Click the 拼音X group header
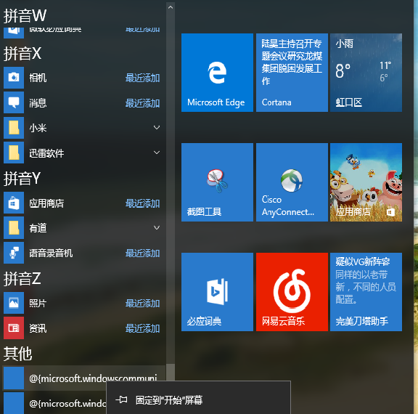 22,53
